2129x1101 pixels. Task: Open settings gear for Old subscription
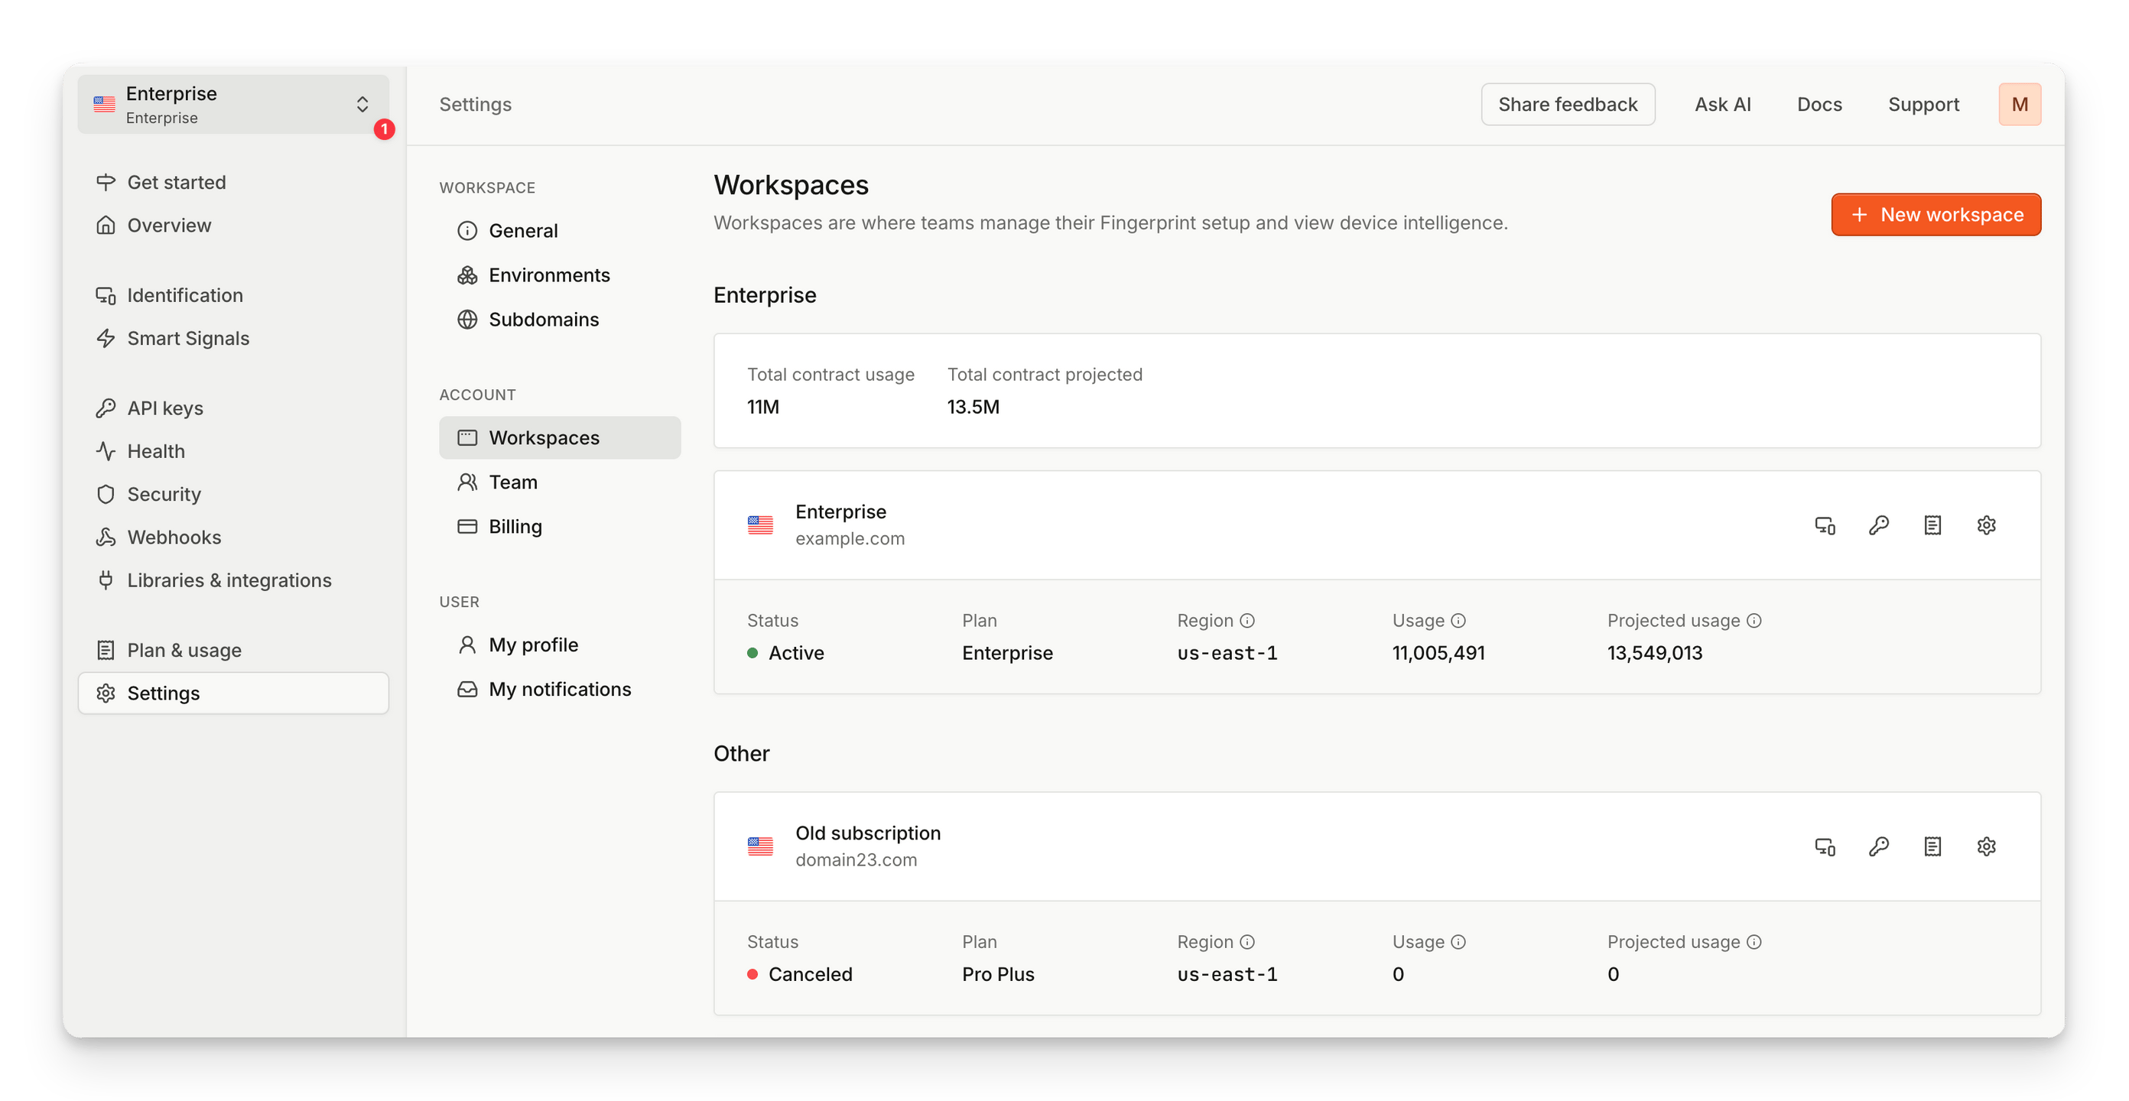[1986, 847]
